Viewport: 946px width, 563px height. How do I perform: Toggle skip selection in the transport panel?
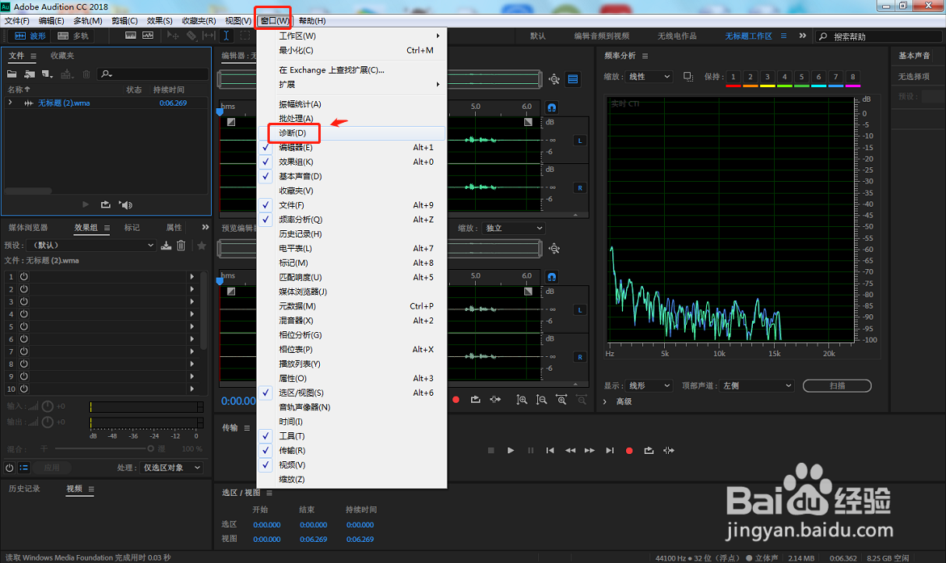pos(668,451)
